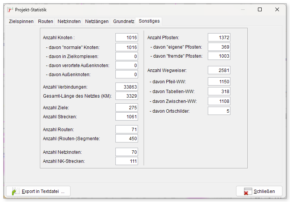Click the Anzahl Pfosten field 1372

click(219, 38)
